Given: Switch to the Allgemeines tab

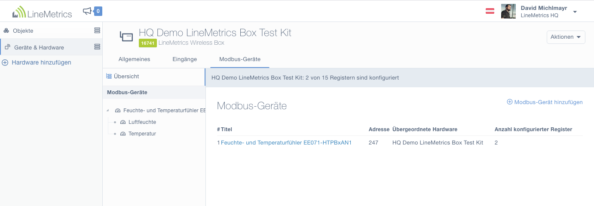Looking at the screenshot, I should 134,59.
